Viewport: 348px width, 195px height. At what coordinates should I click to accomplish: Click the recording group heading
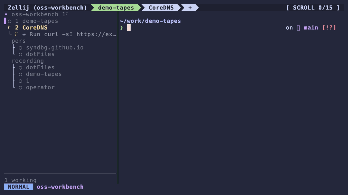pyautogui.click(x=27, y=61)
